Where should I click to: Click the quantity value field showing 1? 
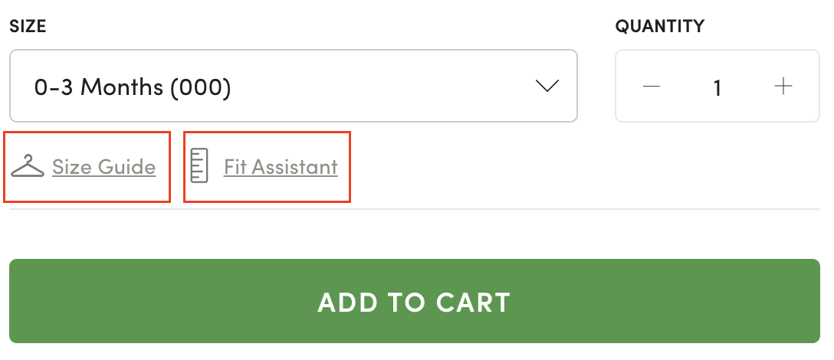[x=717, y=87]
